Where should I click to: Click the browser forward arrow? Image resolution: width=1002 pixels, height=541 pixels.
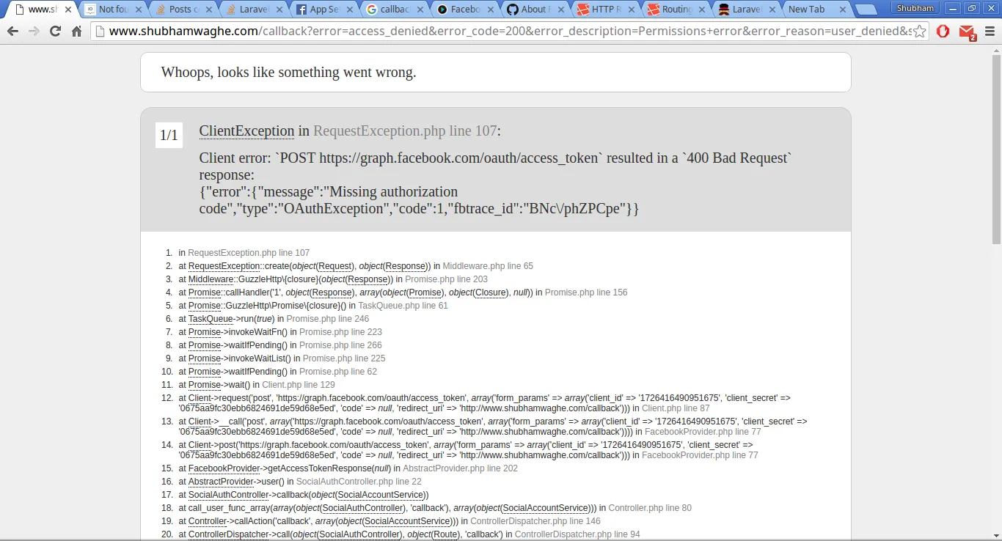coord(34,32)
